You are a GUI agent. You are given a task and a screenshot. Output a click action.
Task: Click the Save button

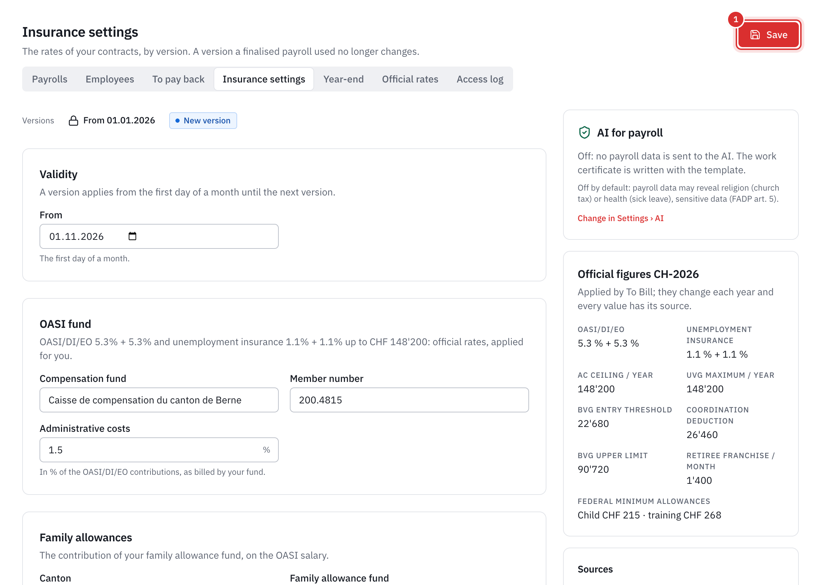768,35
